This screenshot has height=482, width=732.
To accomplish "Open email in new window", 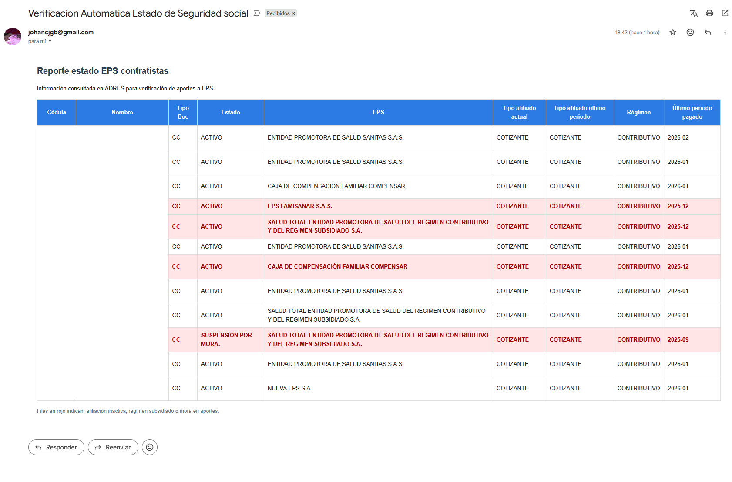I will [x=725, y=13].
